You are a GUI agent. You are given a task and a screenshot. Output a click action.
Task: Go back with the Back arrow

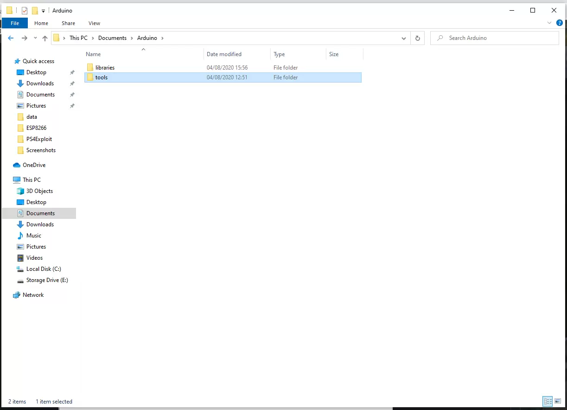tap(11, 38)
